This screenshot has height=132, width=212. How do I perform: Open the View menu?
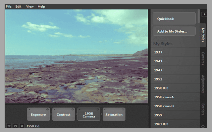(x=30, y=7)
